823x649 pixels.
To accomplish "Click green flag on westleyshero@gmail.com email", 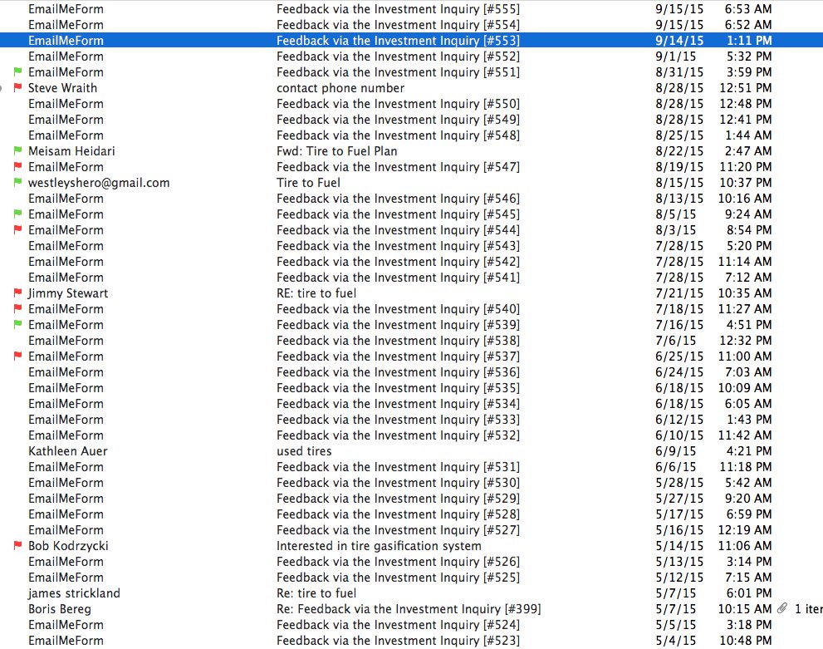I will pyautogui.click(x=17, y=183).
